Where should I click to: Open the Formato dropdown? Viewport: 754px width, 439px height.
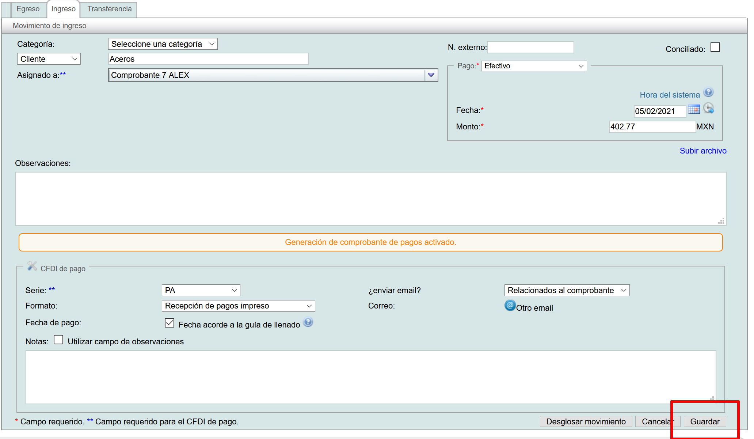click(238, 306)
